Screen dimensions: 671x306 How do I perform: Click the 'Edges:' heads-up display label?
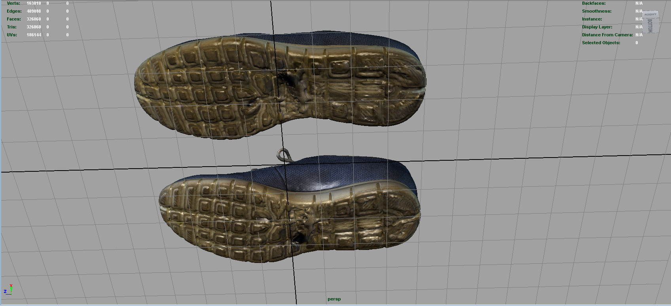coord(14,11)
